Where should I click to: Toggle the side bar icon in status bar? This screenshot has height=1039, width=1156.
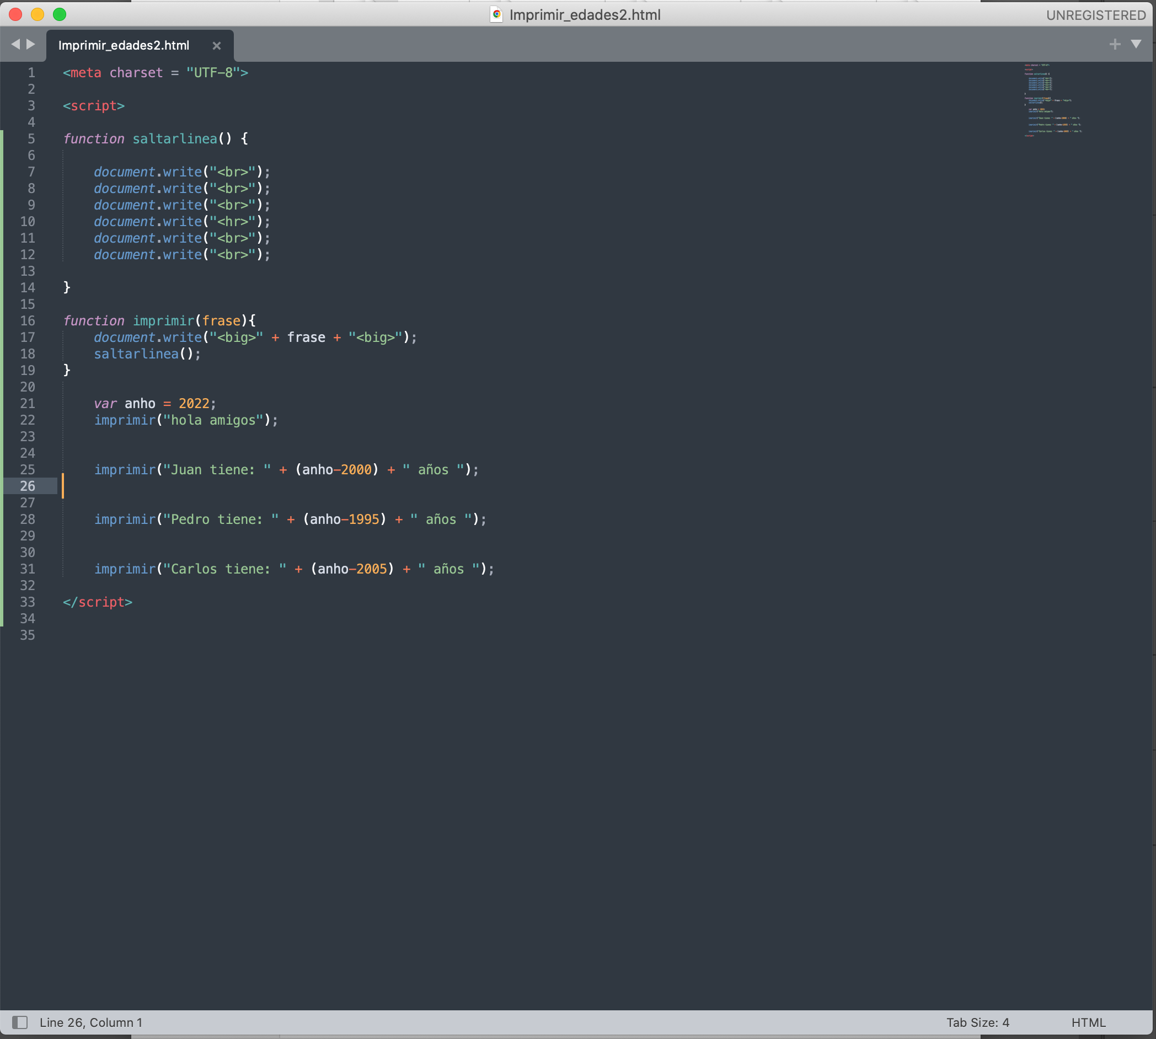point(20,1022)
